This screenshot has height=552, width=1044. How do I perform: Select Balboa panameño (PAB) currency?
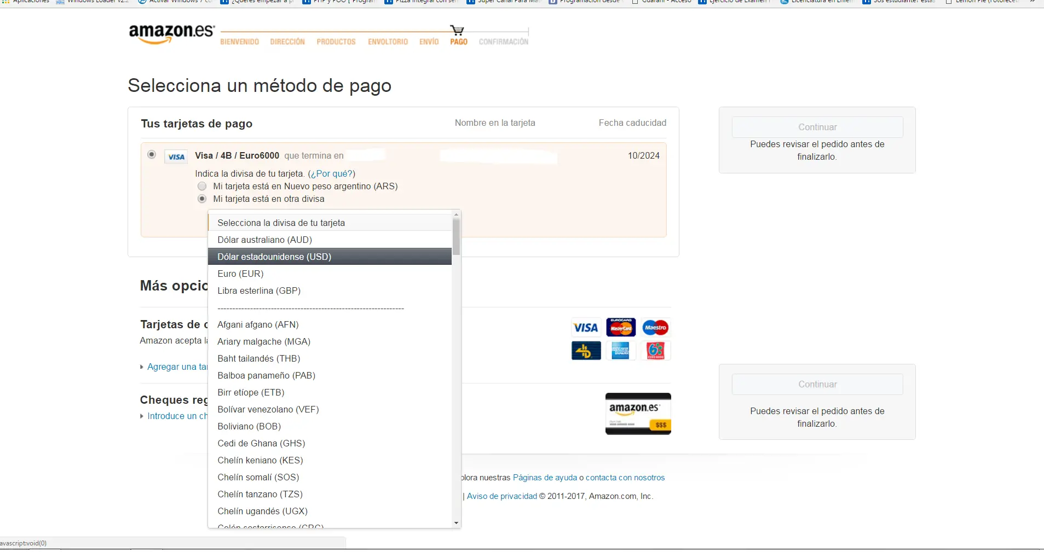(330, 375)
